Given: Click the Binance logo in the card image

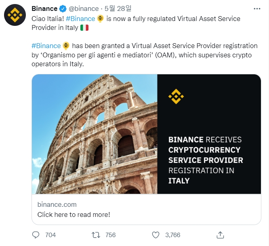Looking at the screenshot, I should 176,97.
